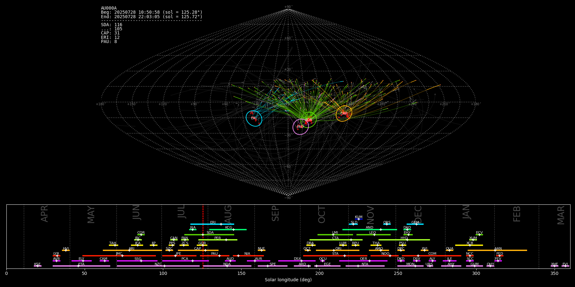The height and width of the screenshot is (287, 575).
Task: Click the SPE shower bar in timeline
Action: pos(272,266)
